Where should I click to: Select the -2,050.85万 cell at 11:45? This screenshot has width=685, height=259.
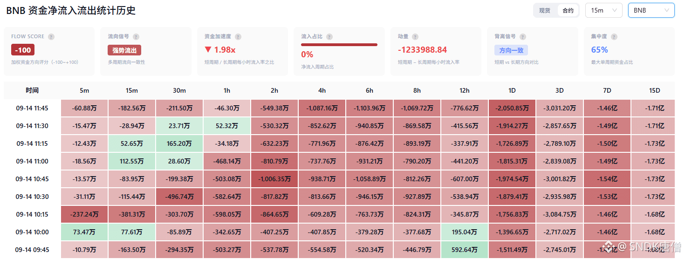pyautogui.click(x=512, y=108)
